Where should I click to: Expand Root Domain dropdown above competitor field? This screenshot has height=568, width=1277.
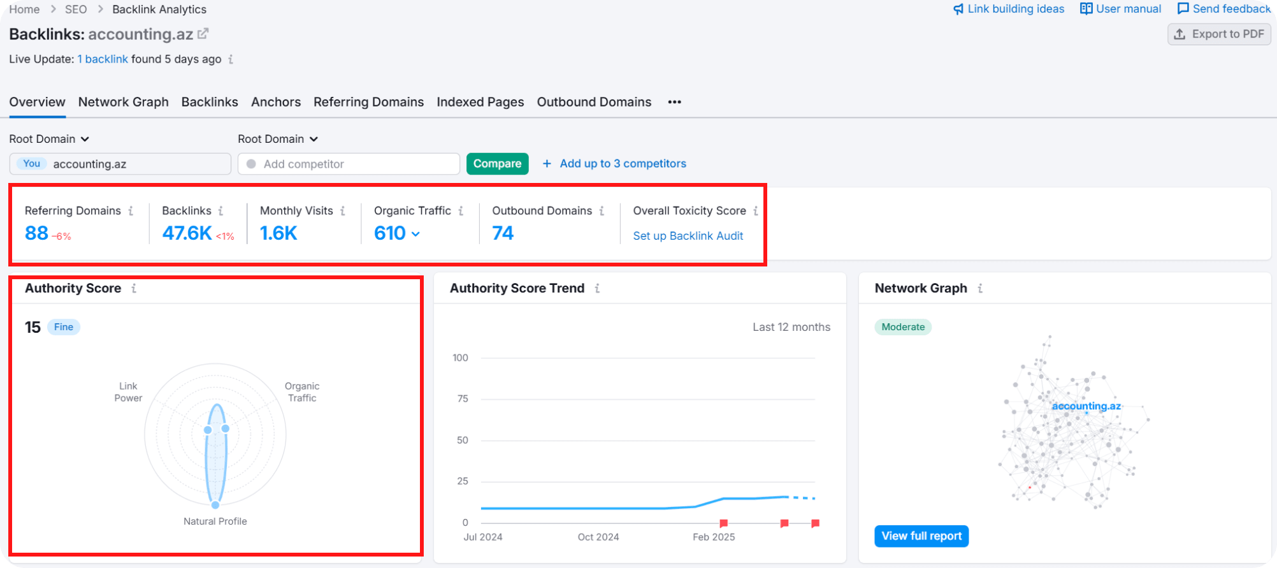point(278,139)
